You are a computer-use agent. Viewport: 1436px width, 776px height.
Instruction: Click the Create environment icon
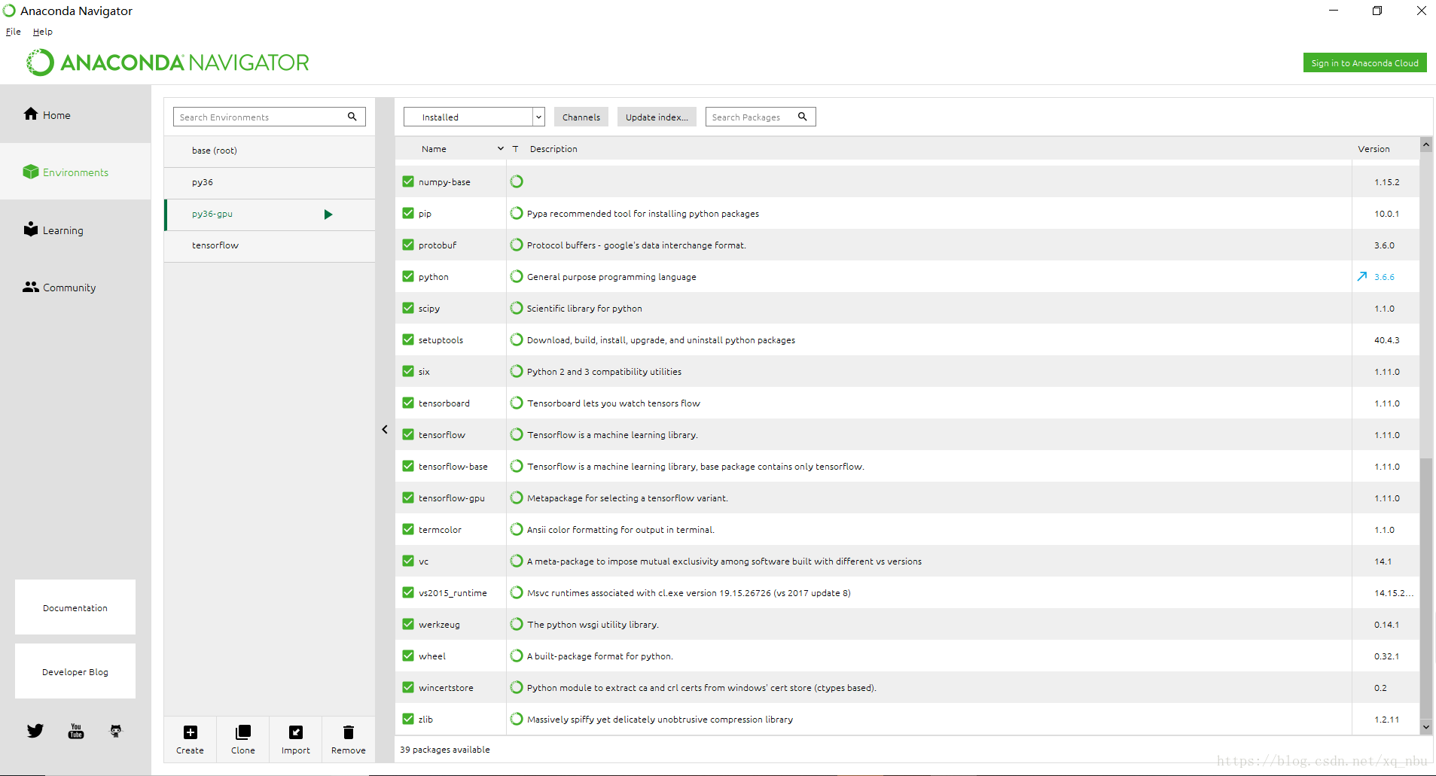coord(191,732)
